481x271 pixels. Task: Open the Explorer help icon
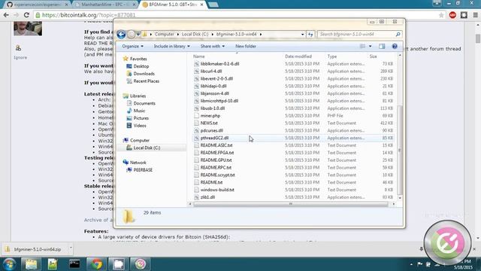coord(395,46)
